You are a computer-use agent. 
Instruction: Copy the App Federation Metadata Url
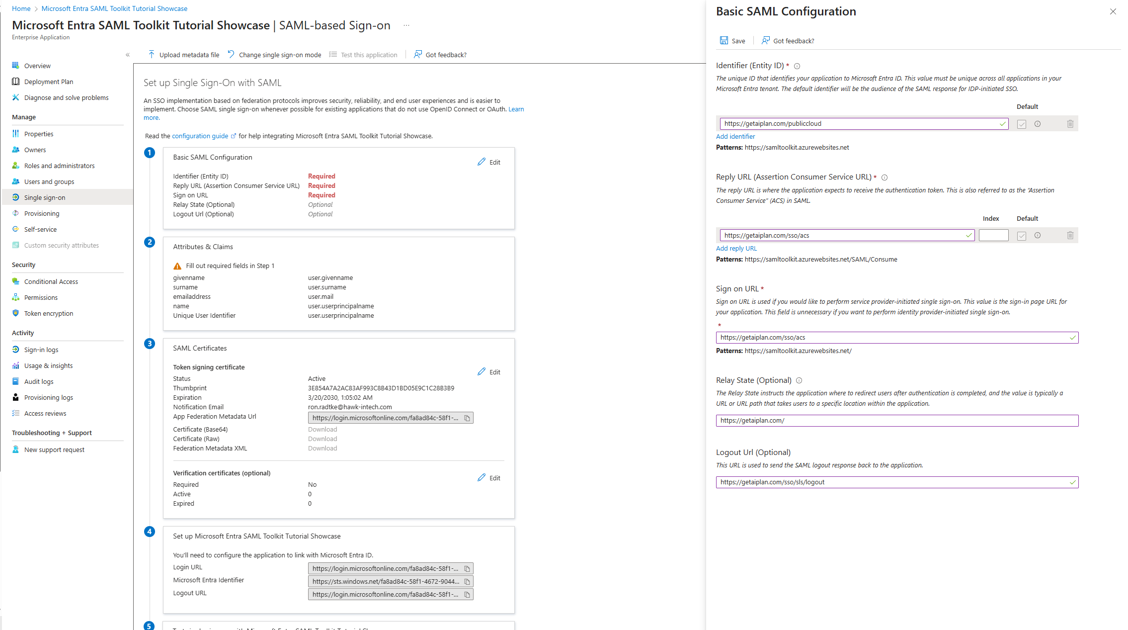(467, 418)
